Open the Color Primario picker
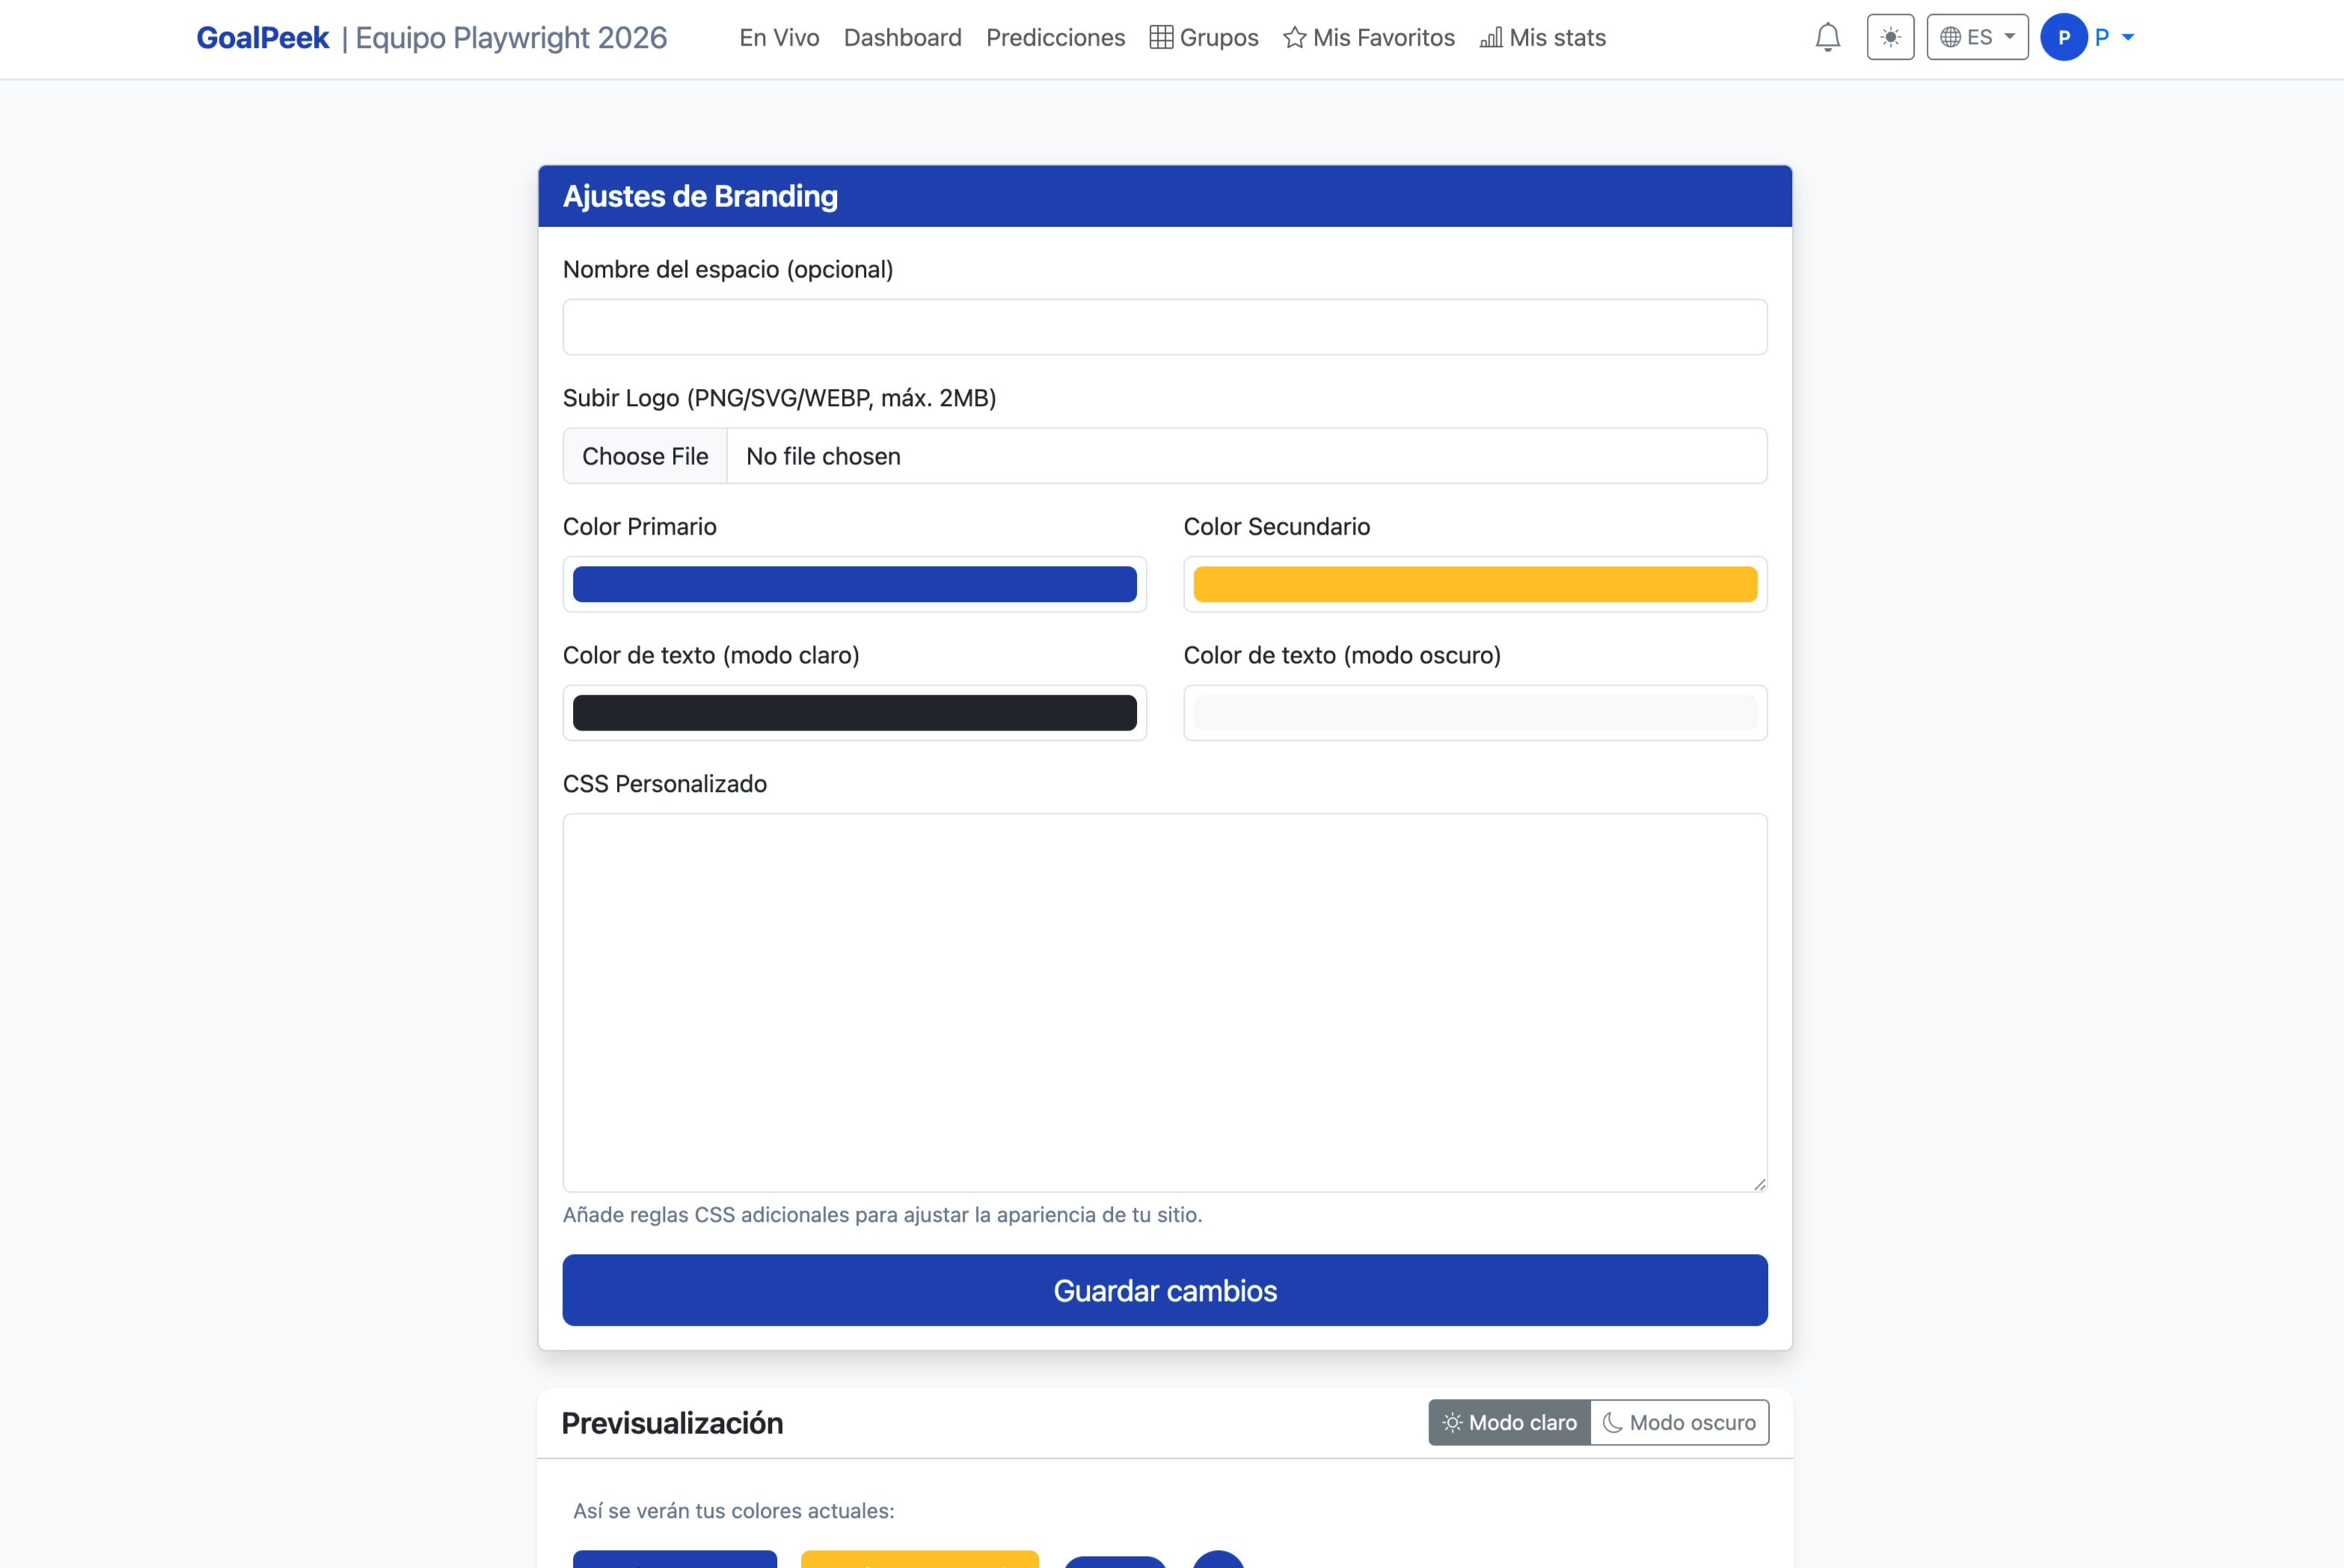Image resolution: width=2344 pixels, height=1568 pixels. tap(854, 584)
